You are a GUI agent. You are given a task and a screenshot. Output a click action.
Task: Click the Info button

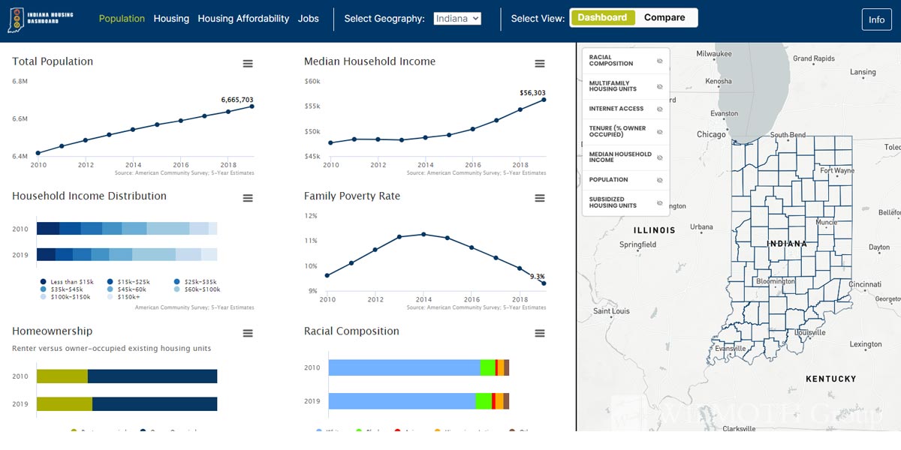877,20
